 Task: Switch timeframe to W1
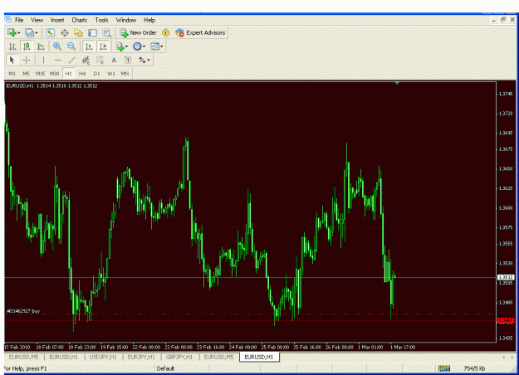[x=111, y=73]
